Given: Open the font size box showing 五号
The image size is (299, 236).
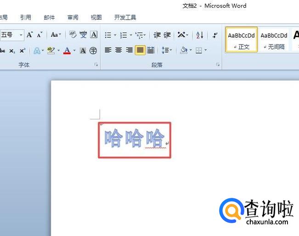Looking at the screenshot, I should point(12,35).
